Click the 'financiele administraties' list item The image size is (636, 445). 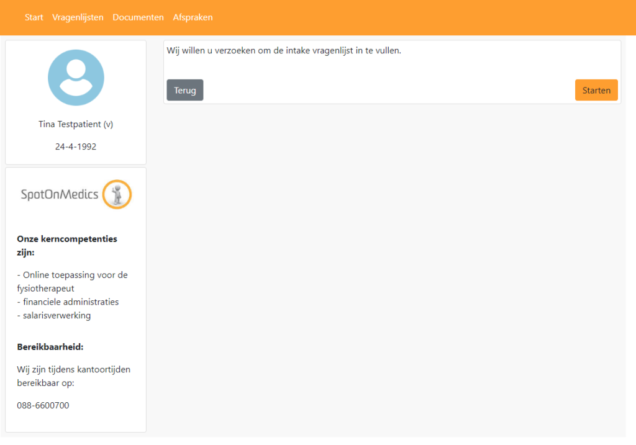(x=68, y=302)
